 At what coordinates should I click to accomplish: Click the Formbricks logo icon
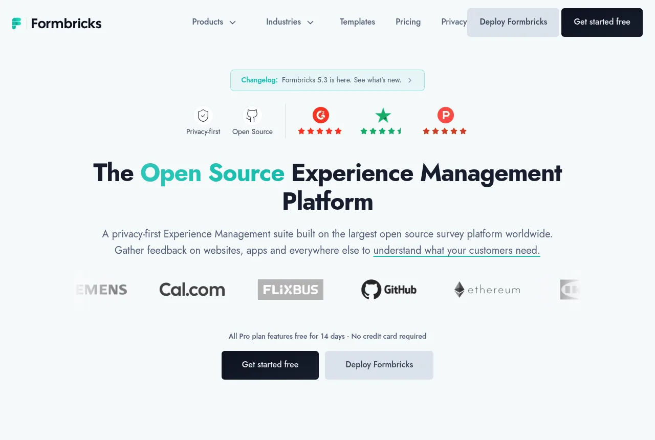tap(17, 24)
